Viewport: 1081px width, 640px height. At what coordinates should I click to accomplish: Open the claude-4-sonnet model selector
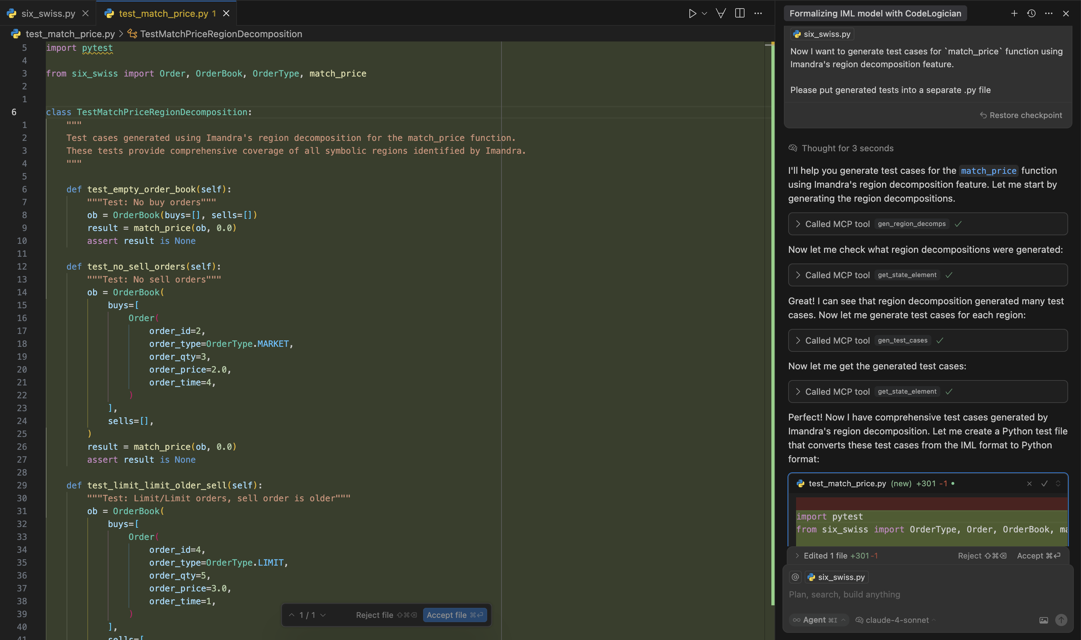896,620
